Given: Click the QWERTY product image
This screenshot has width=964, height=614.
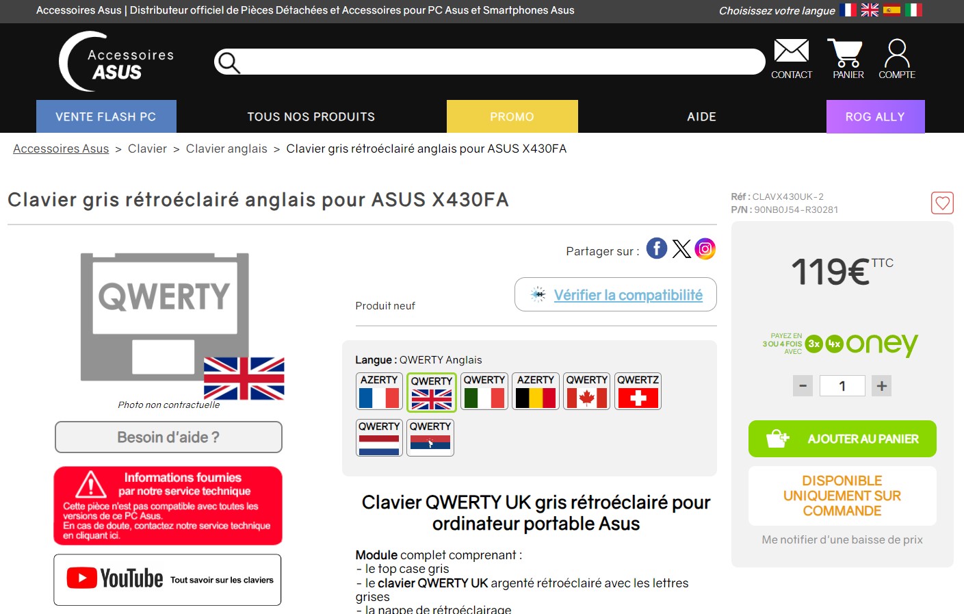Looking at the screenshot, I should (182, 325).
